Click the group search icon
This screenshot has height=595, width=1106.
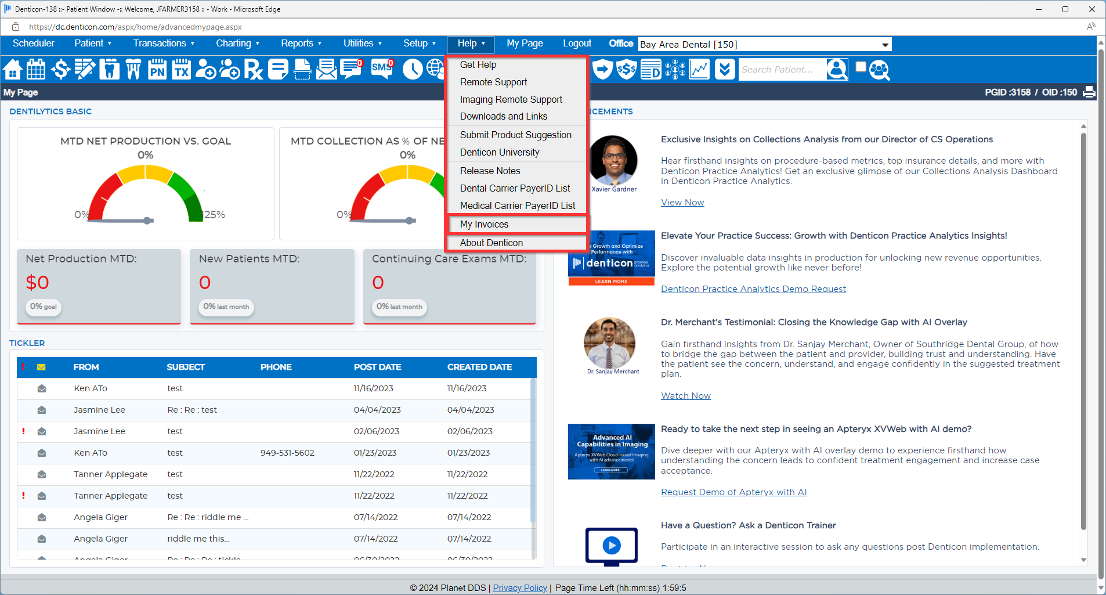point(880,70)
